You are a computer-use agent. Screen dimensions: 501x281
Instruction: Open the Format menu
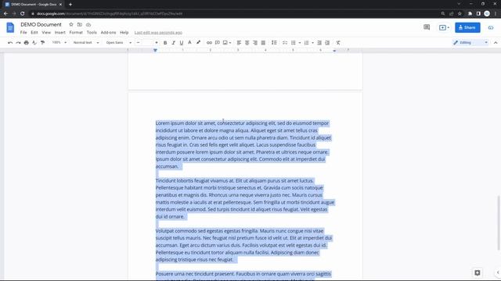pyautogui.click(x=76, y=33)
